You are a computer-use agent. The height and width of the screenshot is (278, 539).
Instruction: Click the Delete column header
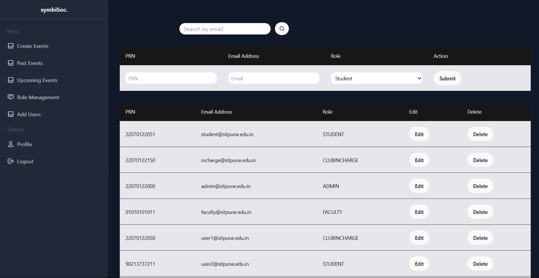click(x=474, y=112)
